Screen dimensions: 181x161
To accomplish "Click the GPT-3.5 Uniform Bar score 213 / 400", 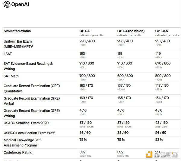I will coord(163,41).
